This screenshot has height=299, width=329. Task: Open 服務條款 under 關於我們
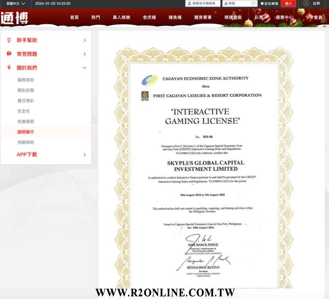(x=26, y=80)
